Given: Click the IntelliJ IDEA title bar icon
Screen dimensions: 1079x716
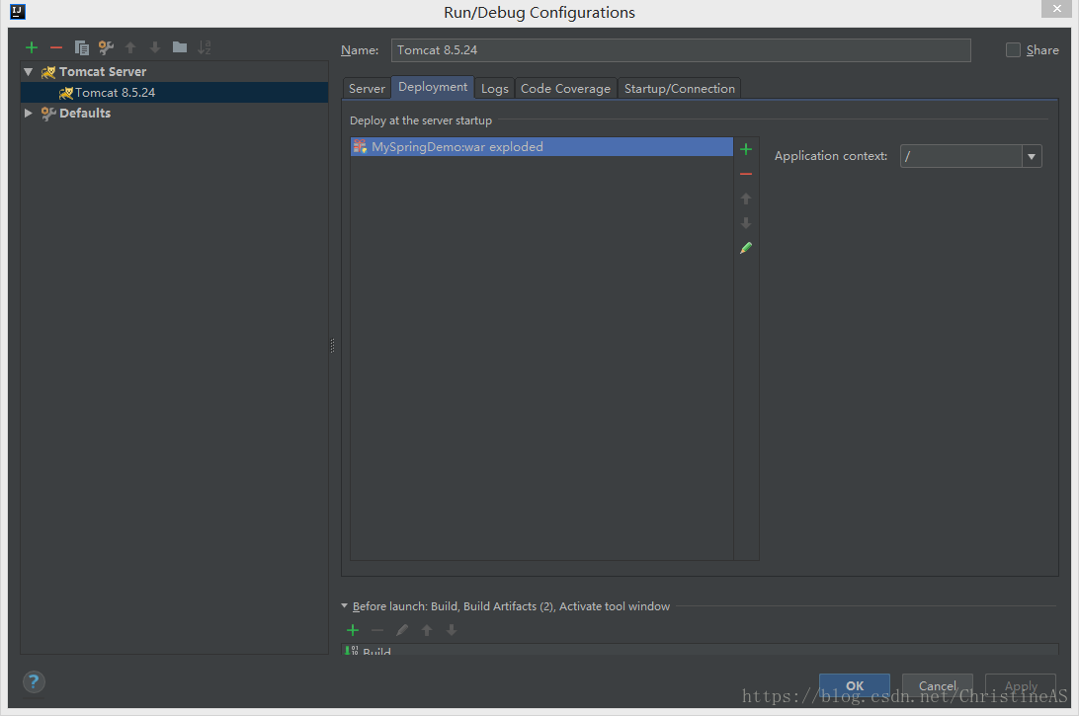Looking at the screenshot, I should pos(17,12).
